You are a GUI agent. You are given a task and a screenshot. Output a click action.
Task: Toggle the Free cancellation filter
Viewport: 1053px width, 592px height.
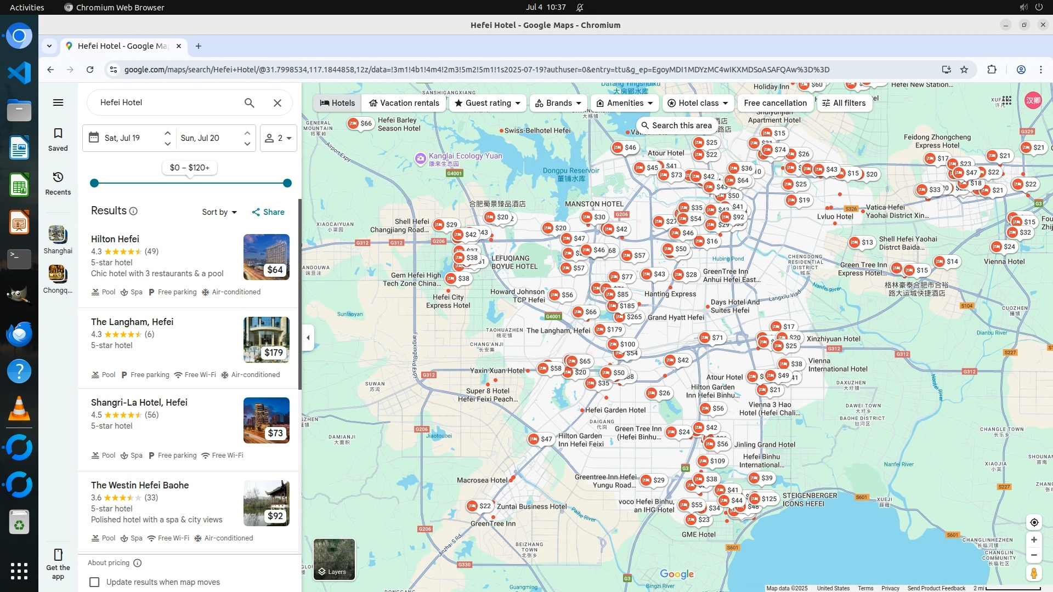pos(775,103)
